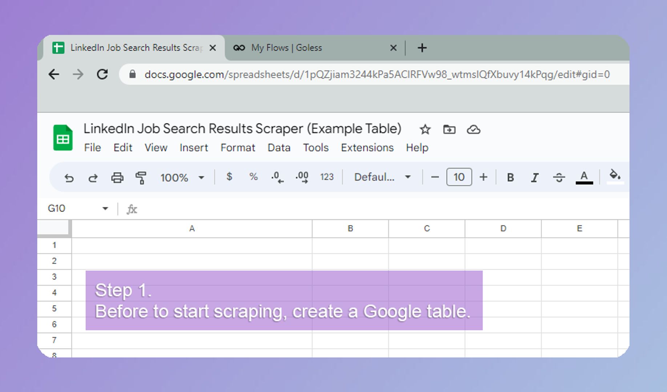This screenshot has height=392, width=667.
Task: Expand the G10 name box dropdown arrow
Action: pyautogui.click(x=105, y=208)
